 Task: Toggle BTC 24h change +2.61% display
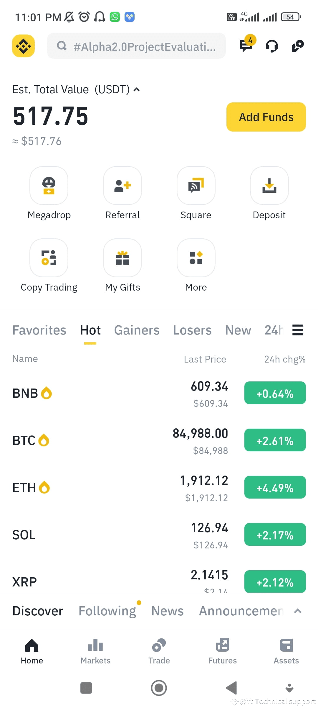(275, 440)
